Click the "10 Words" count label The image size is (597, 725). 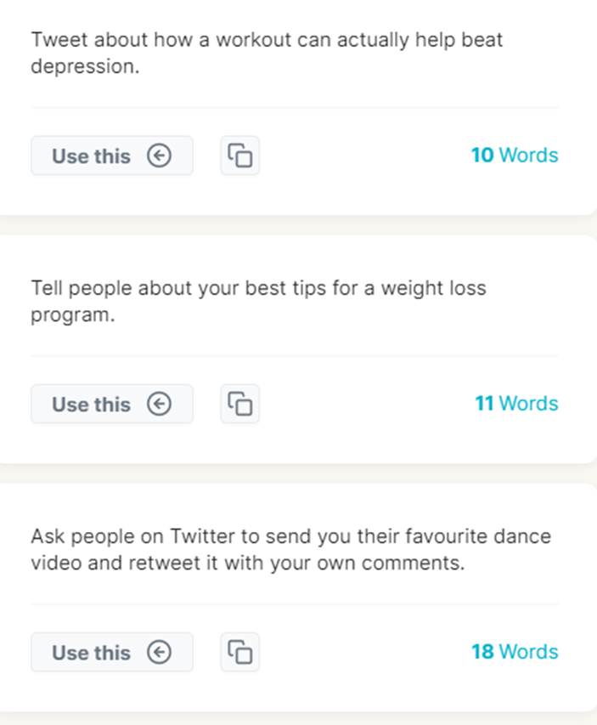pos(515,156)
